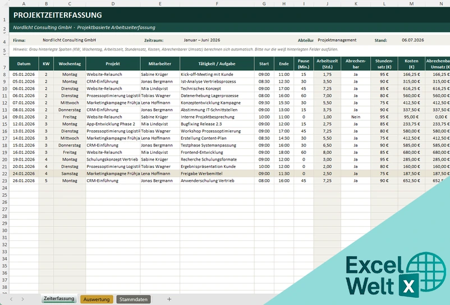
Task: Click the 'Workshop Prozessoptimierung' cell
Action: tap(217, 131)
